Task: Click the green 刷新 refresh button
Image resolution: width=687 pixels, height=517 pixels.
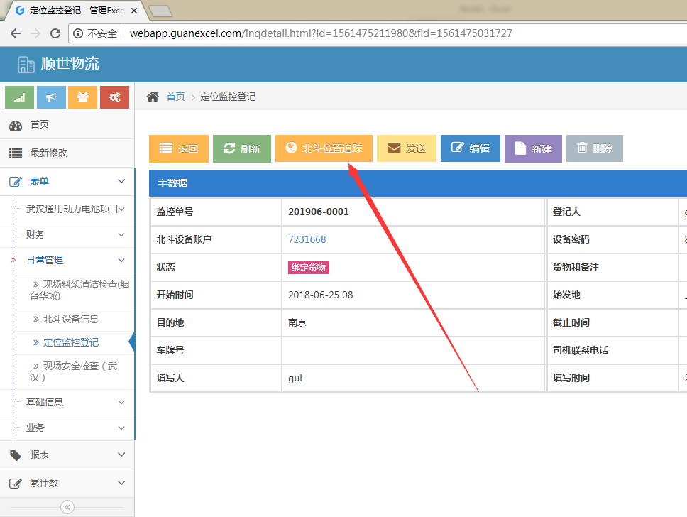Action: point(242,148)
